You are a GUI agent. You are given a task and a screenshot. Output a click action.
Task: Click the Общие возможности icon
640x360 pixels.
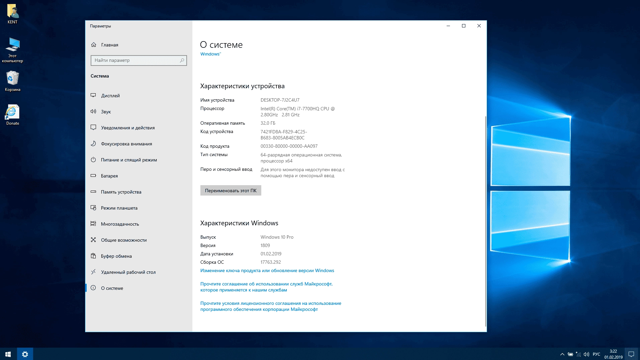93,240
